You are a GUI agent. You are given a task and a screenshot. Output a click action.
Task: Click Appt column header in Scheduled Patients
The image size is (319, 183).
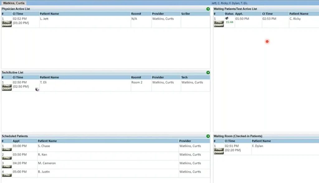pyautogui.click(x=25, y=141)
